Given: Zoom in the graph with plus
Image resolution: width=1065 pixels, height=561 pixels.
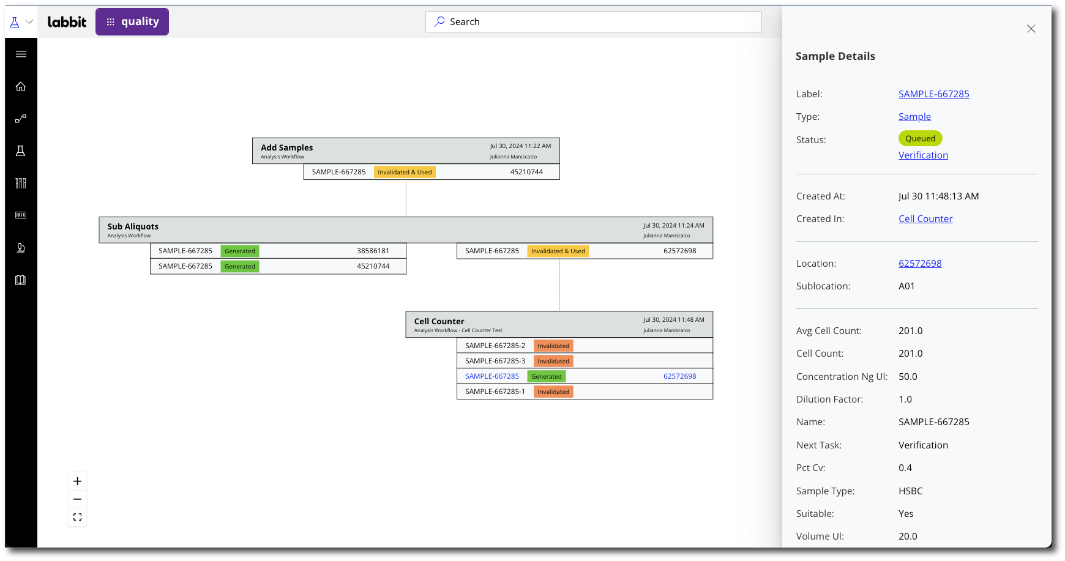Looking at the screenshot, I should point(77,481).
